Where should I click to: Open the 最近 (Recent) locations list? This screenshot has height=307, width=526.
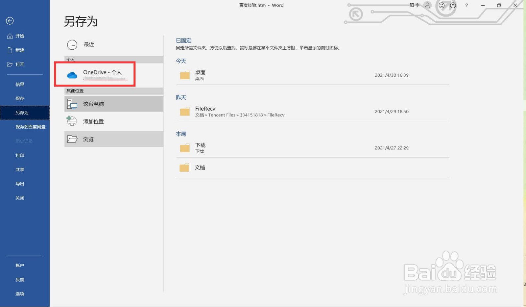tap(88, 44)
